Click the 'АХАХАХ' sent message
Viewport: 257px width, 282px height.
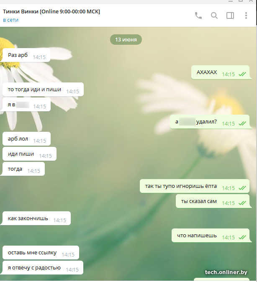point(220,72)
